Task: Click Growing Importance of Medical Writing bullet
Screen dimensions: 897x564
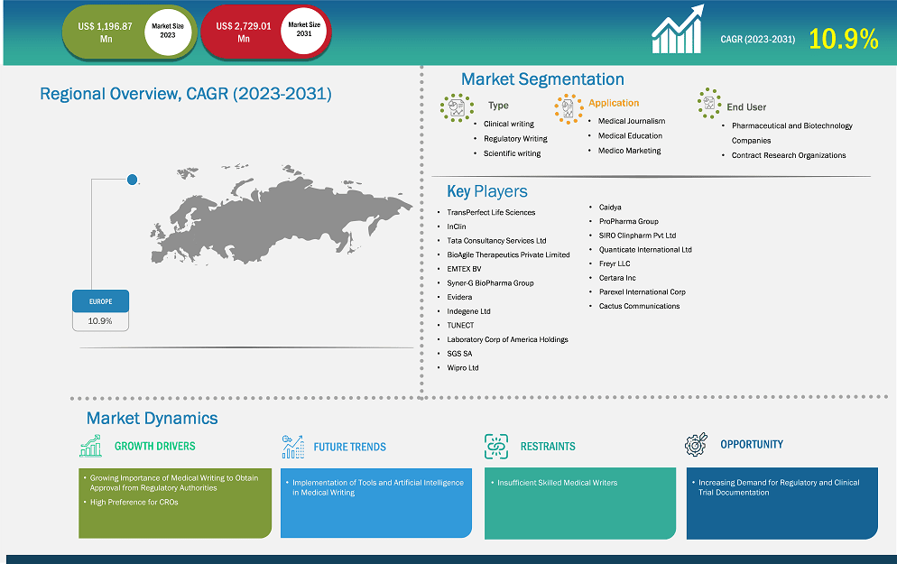Action: pyautogui.click(x=174, y=483)
